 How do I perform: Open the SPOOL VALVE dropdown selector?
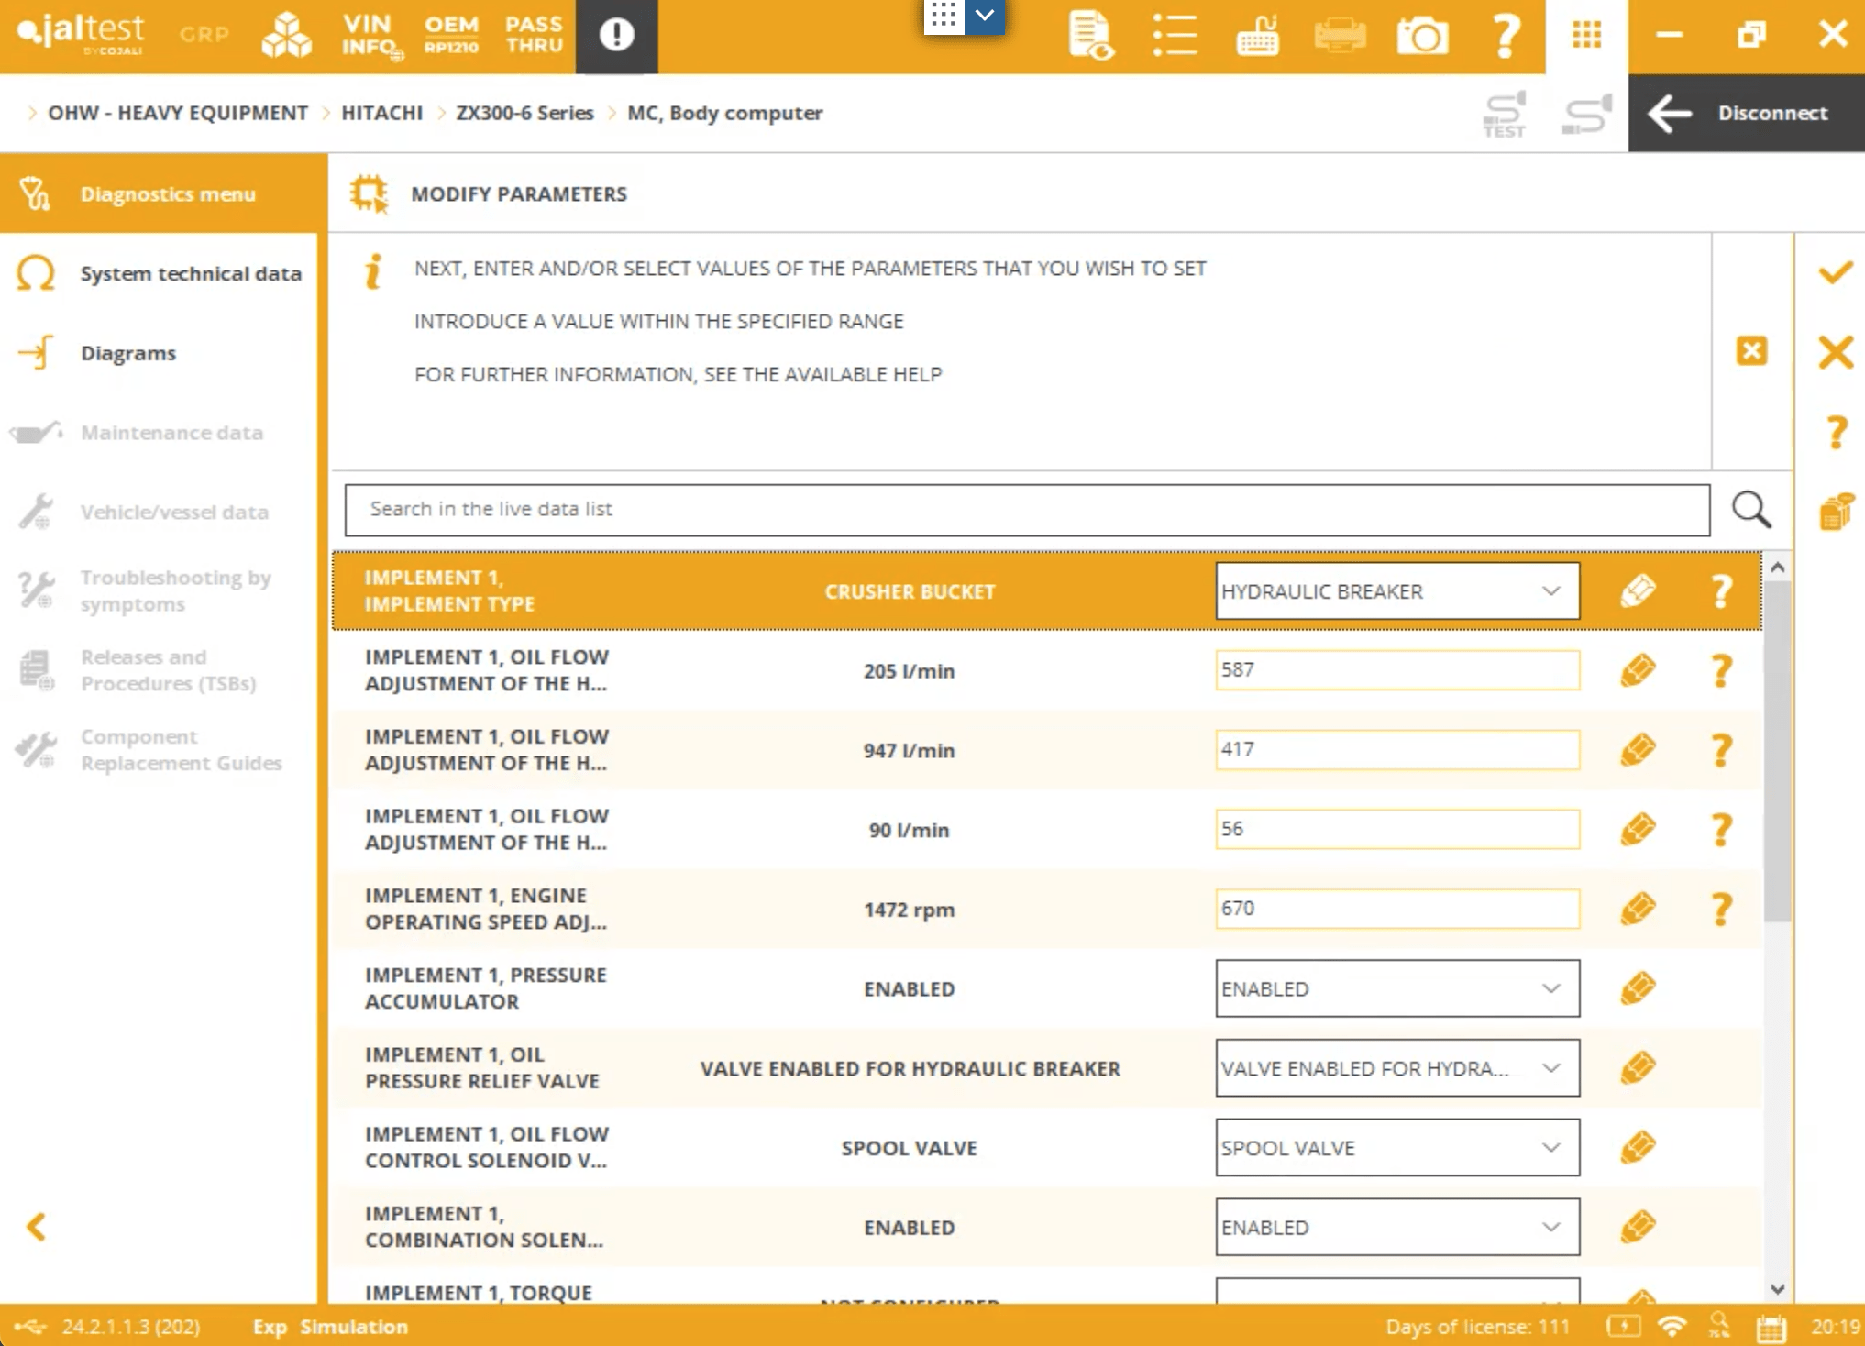click(1396, 1148)
